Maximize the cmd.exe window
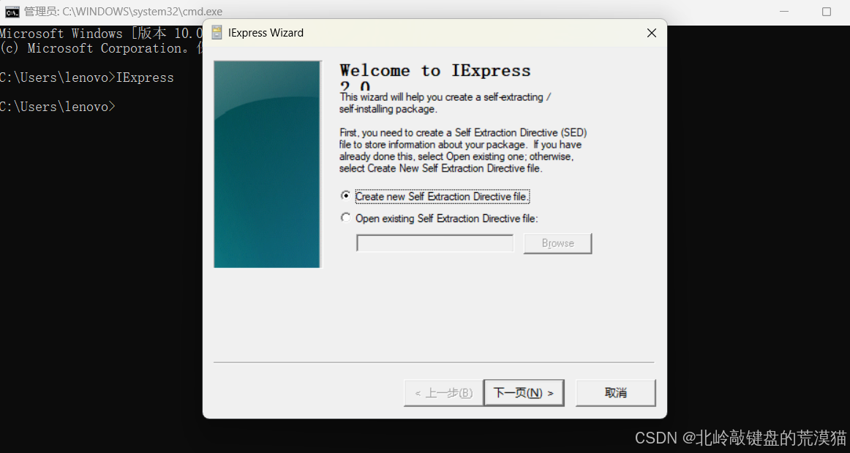The image size is (850, 453). pos(826,12)
